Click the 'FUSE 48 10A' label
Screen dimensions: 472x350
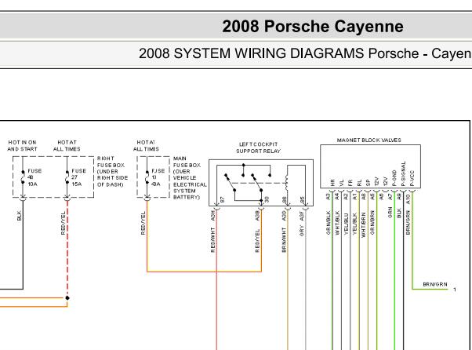coord(34,177)
